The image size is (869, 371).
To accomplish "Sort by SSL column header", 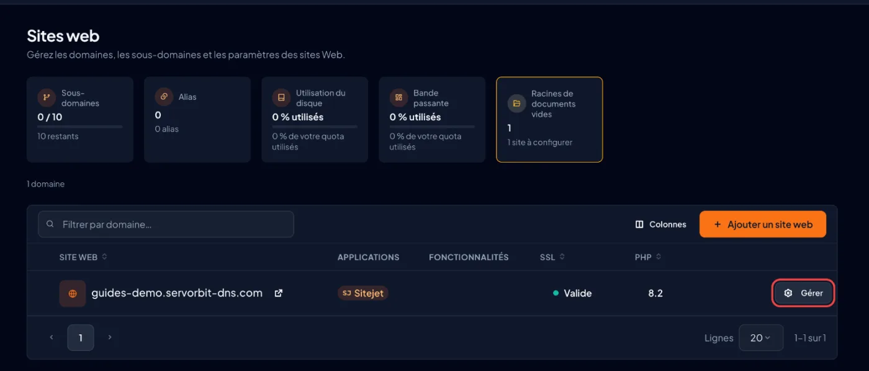I will pos(552,257).
